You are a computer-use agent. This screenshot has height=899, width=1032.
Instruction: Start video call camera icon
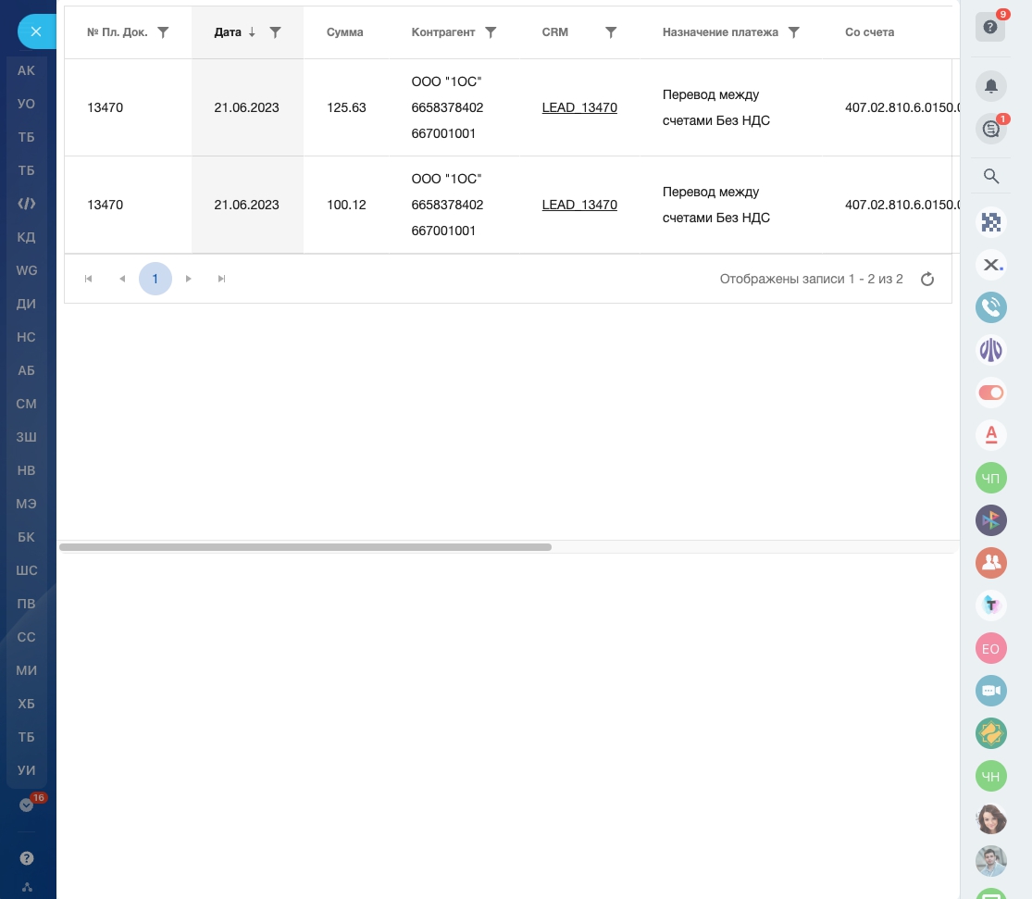click(991, 691)
